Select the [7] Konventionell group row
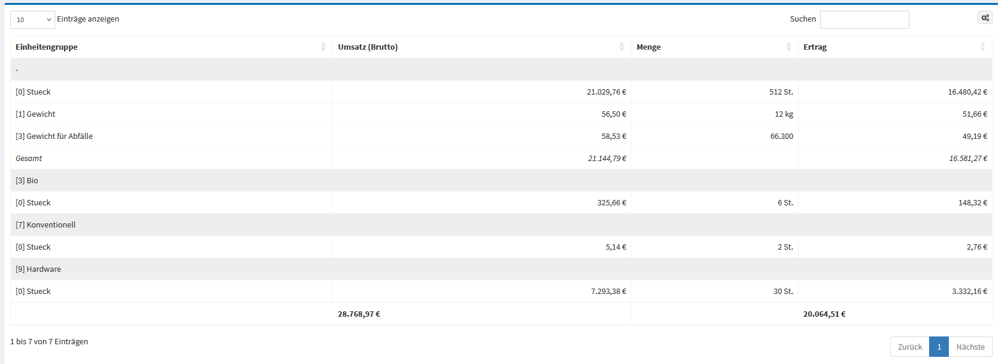Image resolution: width=998 pixels, height=364 pixels. click(x=46, y=225)
